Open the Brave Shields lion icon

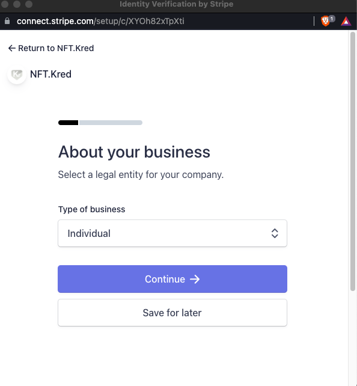click(325, 21)
